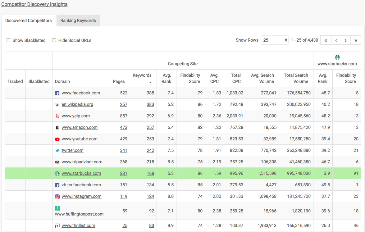365x232 pixels.
Task: Click the Total Search Volume column header
Action: [x=296, y=78]
